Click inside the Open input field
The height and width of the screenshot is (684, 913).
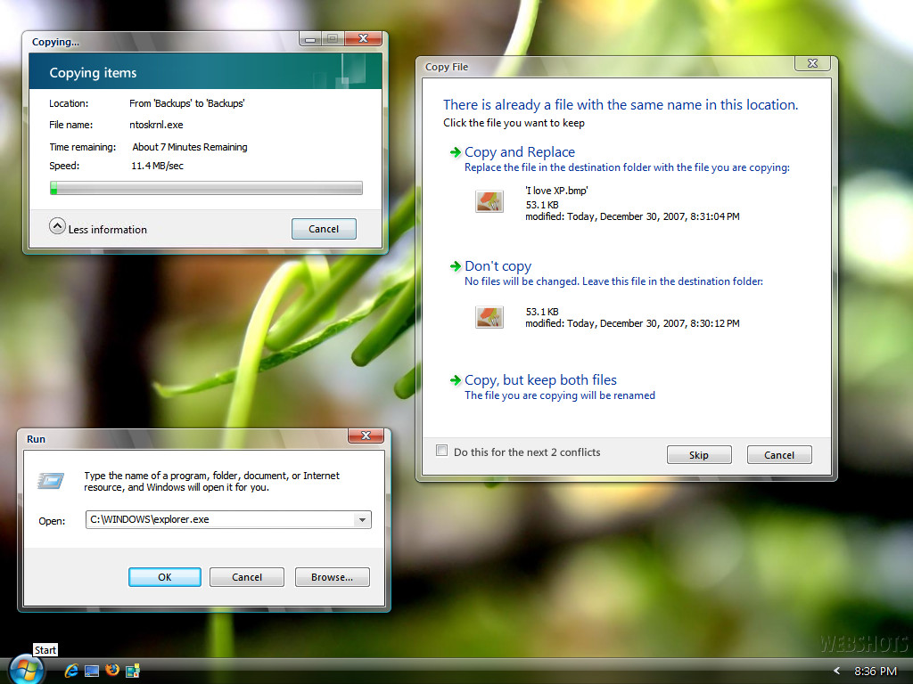tap(223, 519)
